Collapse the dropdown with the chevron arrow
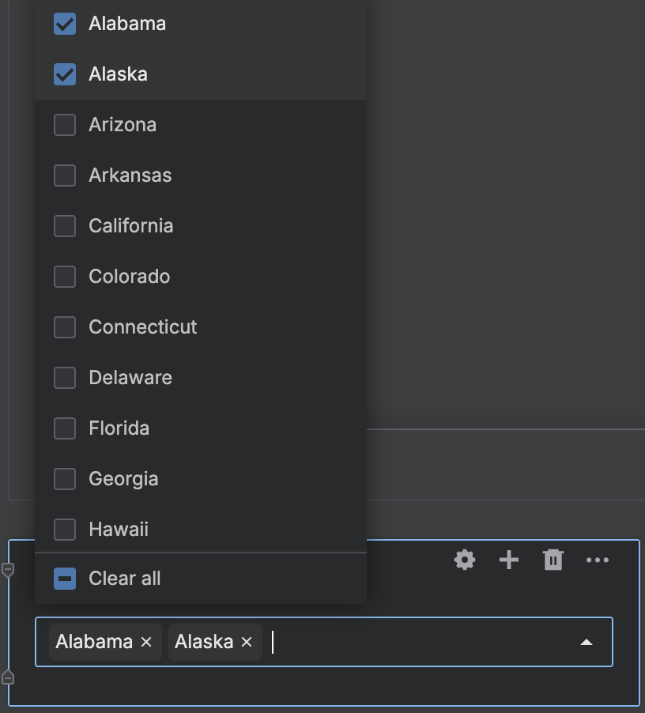 587,642
